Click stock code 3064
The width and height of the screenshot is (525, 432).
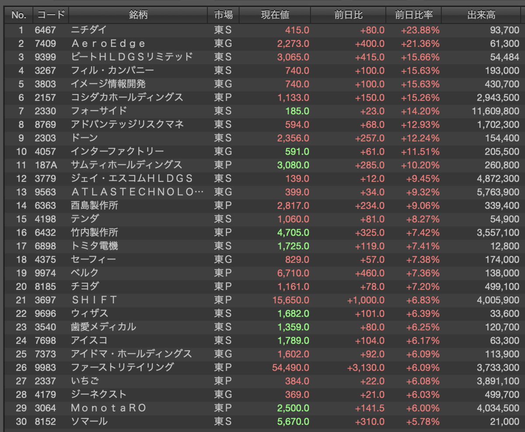(x=45, y=408)
